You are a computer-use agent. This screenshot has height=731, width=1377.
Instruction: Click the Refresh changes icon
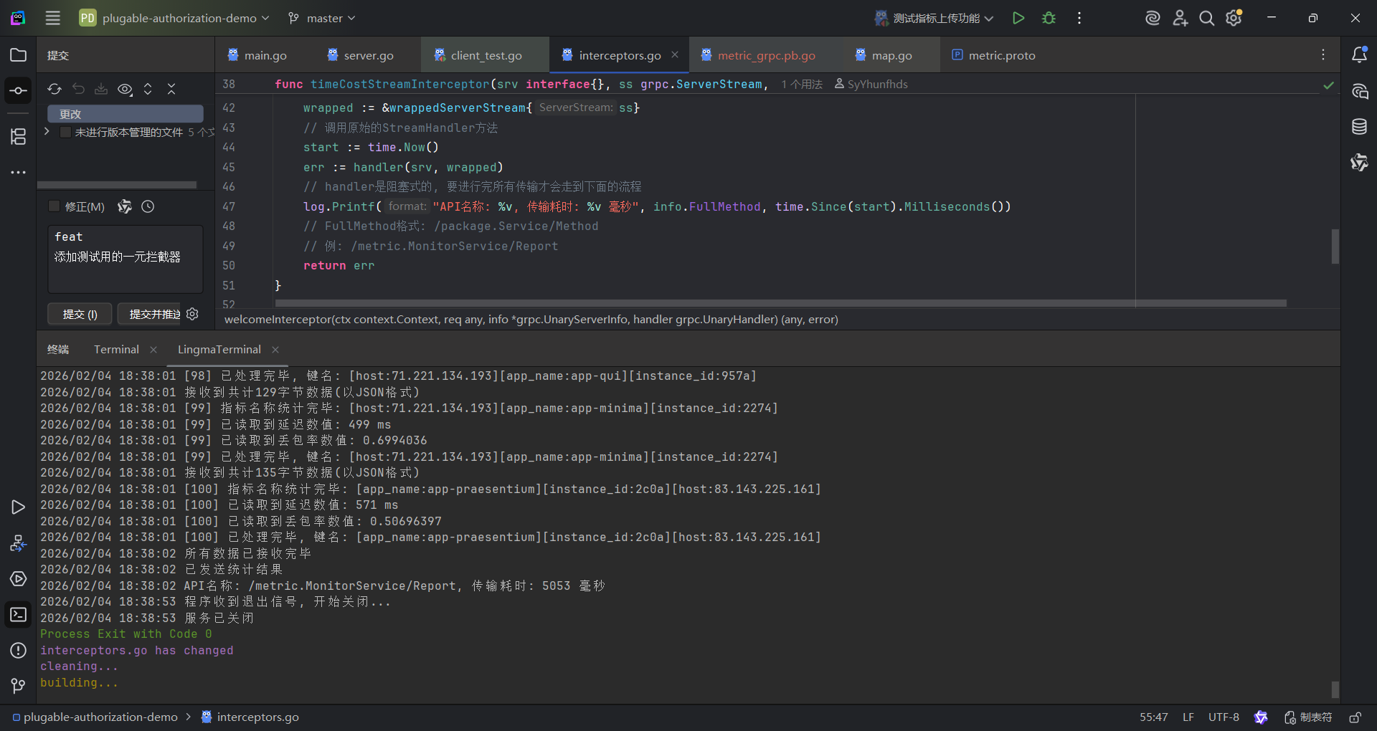tap(55, 89)
